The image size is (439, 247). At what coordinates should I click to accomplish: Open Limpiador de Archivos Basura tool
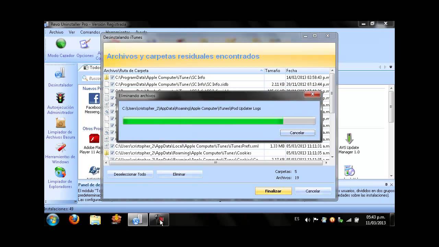pyautogui.click(x=60, y=128)
